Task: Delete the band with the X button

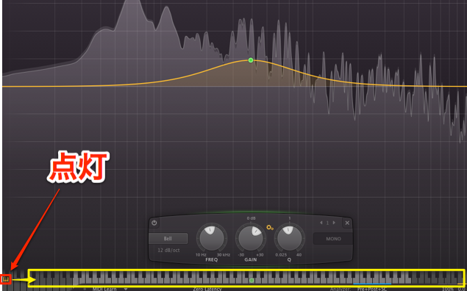Action: pos(347,223)
